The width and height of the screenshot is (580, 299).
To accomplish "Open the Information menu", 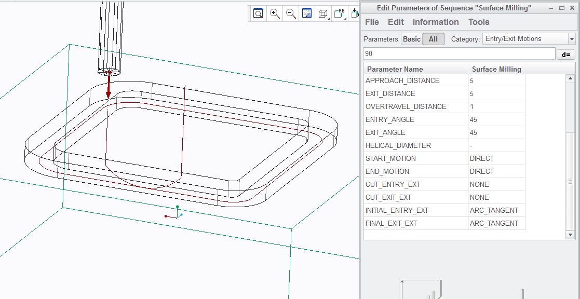I will 435,22.
